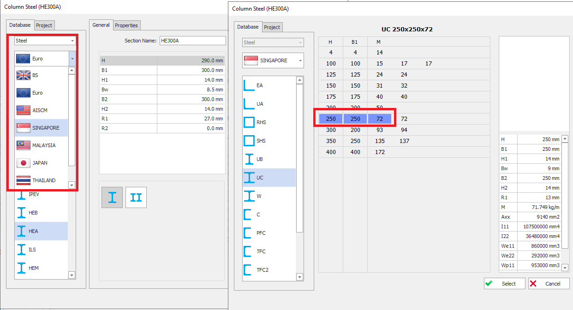573x310 pixels.
Task: Toggle the double I-section layout button
Action: click(x=136, y=197)
